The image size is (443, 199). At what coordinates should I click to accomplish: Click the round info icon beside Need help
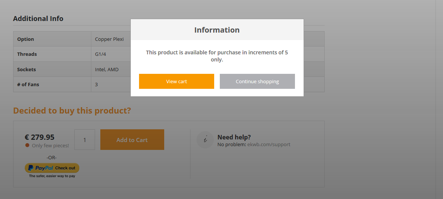[x=205, y=140]
